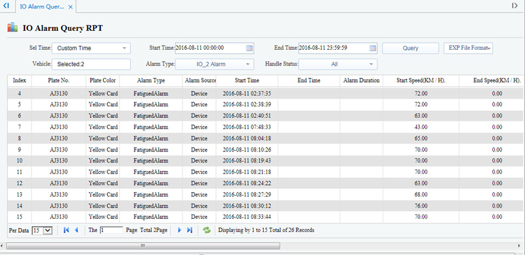
Task: Click the IO Alarm Query RPT chart icon
Action: click(12, 28)
